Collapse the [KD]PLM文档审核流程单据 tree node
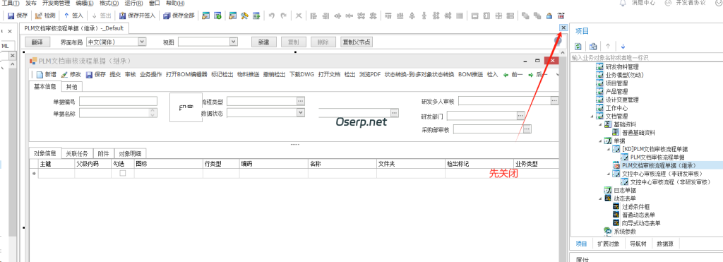The height and width of the screenshot is (262, 723). 608,149
